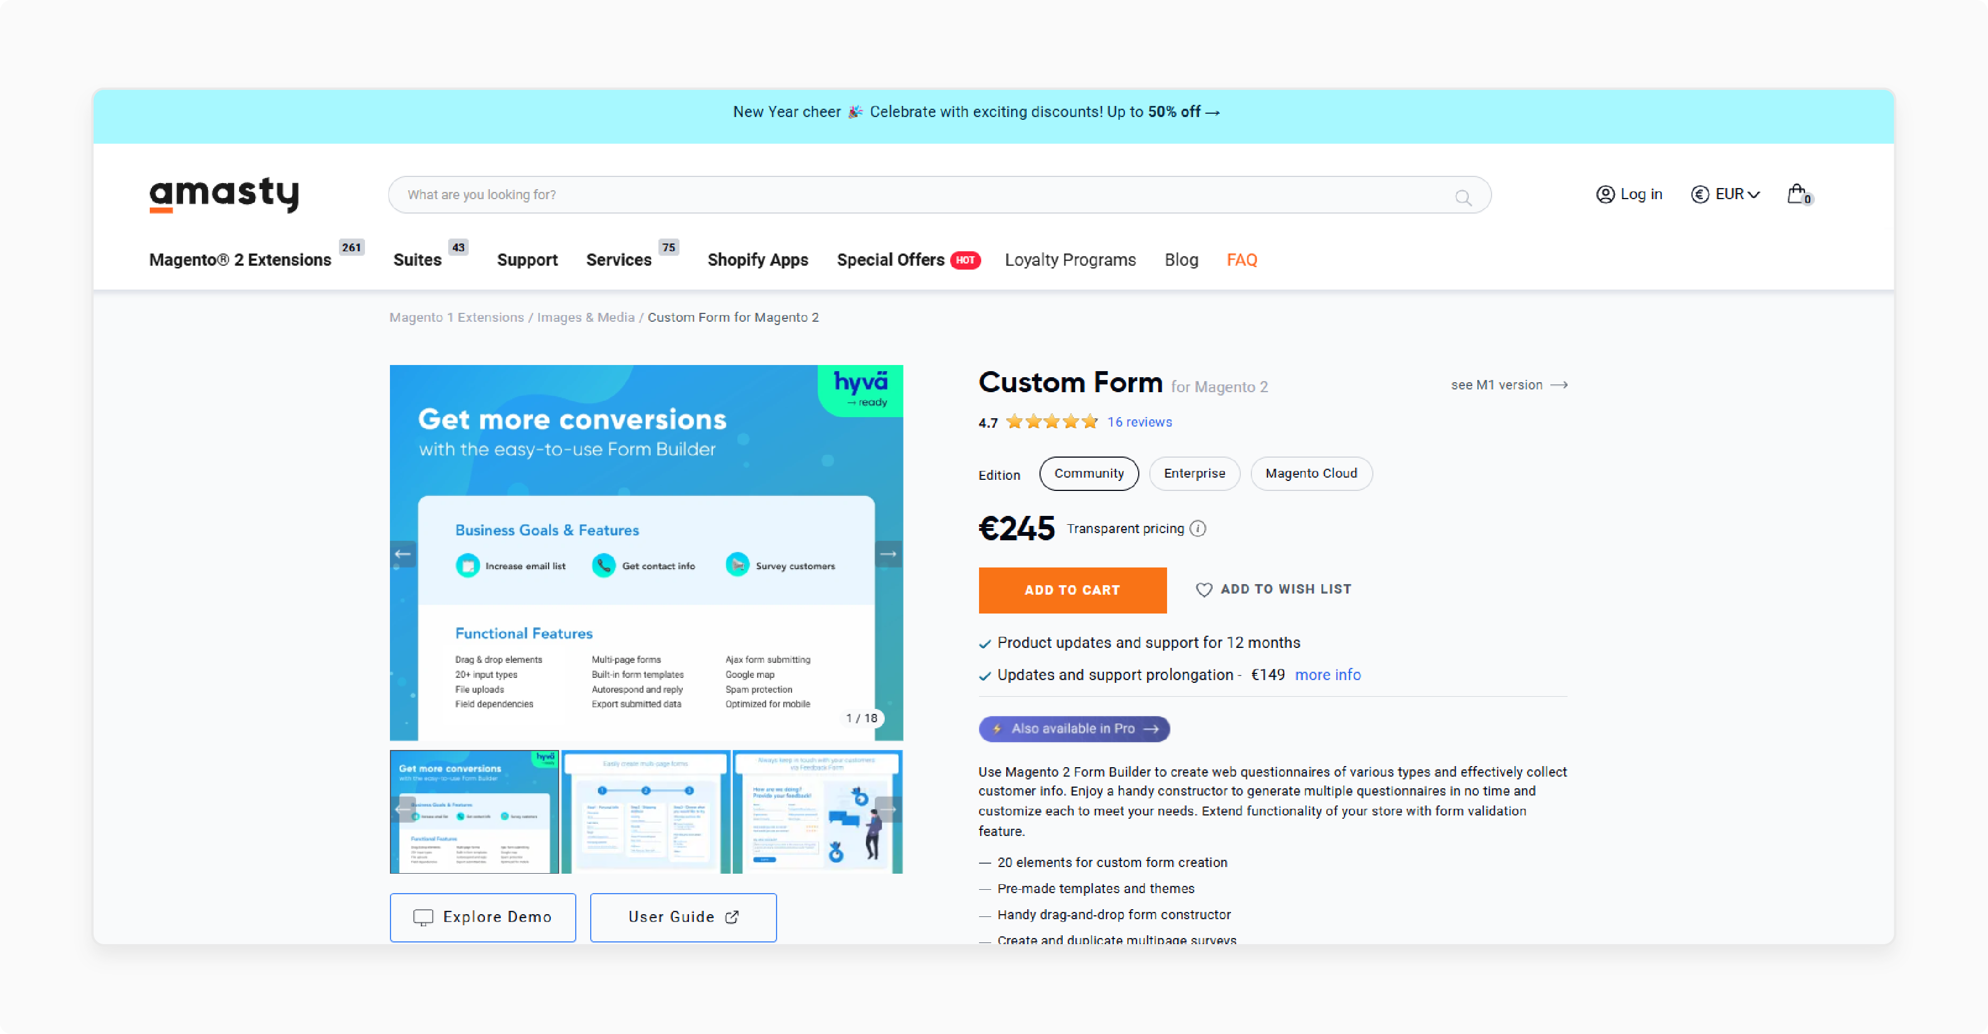Show next main gallery image arrow
Screen dimensions: 1988x1034
(888, 554)
